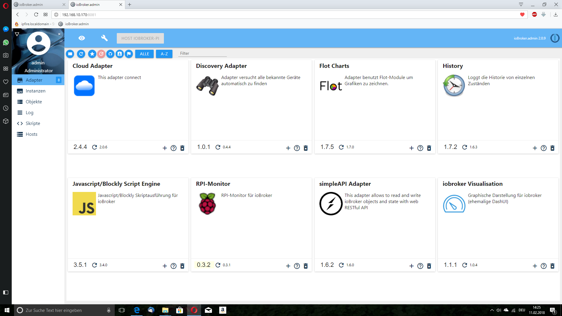The height and width of the screenshot is (316, 562).
Task: Open the Instanzen menu item
Action: tap(35, 91)
